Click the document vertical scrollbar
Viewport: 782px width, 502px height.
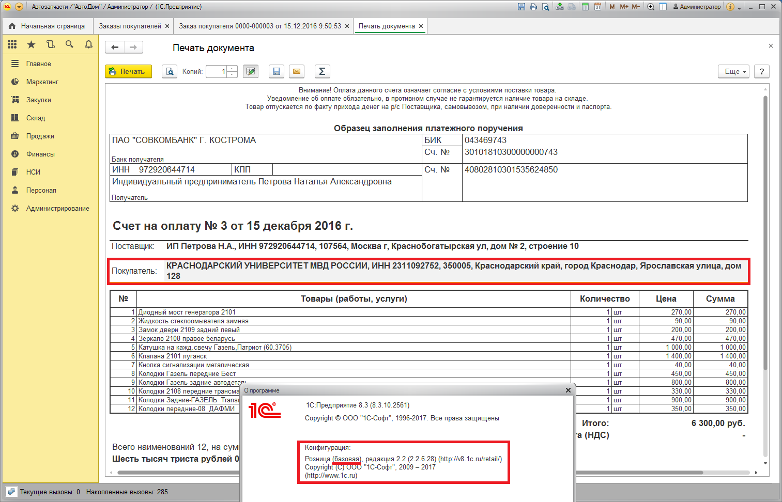click(x=765, y=232)
